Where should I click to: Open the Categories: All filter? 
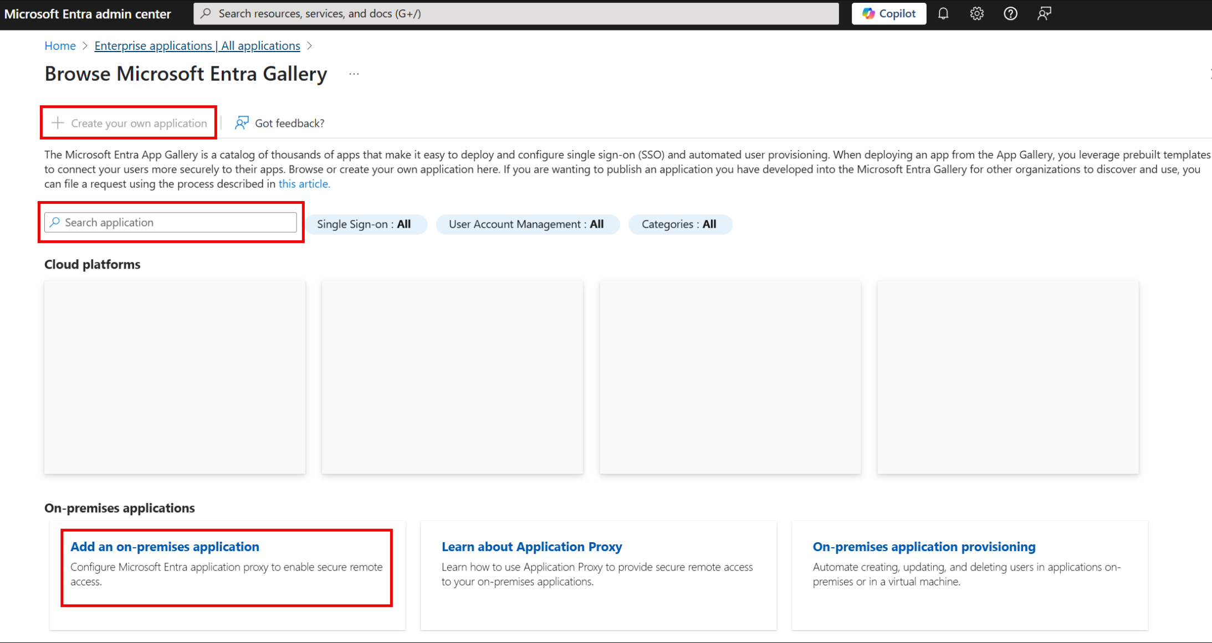pos(680,224)
